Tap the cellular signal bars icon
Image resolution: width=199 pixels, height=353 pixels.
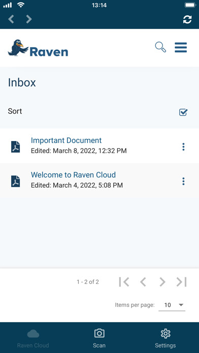[8, 5]
